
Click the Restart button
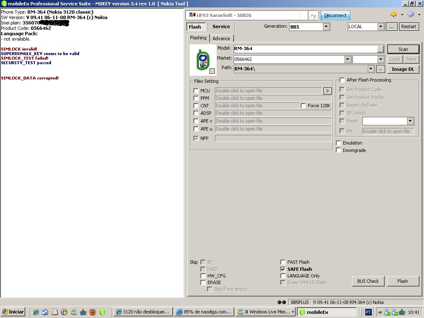[409, 26]
